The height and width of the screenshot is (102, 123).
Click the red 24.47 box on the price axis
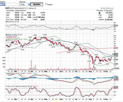[116, 48]
